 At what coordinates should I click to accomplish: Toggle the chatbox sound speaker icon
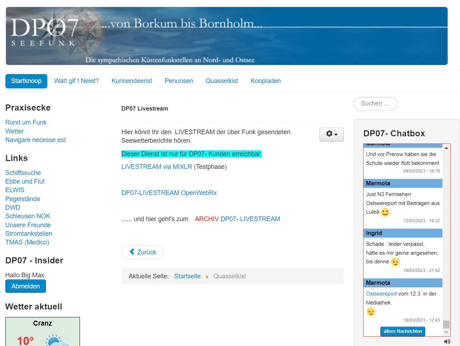point(447,341)
